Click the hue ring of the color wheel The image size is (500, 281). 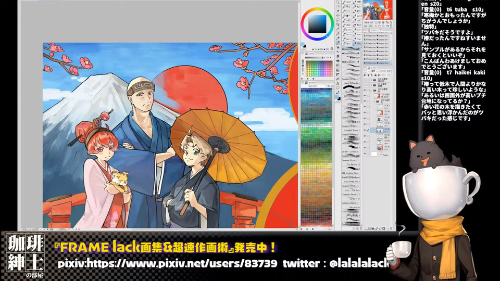click(x=317, y=9)
